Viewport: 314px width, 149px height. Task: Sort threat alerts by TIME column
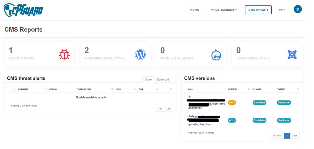pos(141,89)
